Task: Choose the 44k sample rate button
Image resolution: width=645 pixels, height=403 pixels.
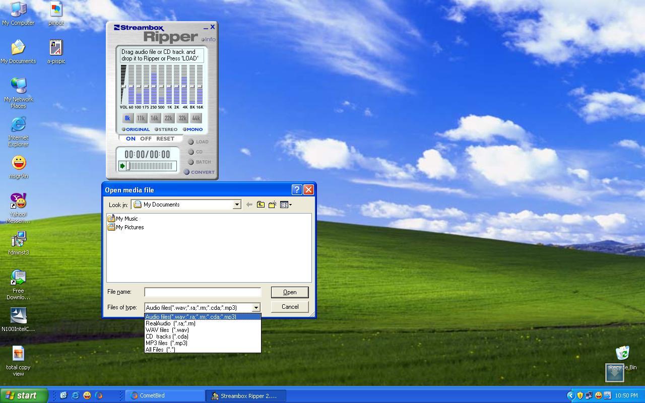Action: (x=196, y=118)
